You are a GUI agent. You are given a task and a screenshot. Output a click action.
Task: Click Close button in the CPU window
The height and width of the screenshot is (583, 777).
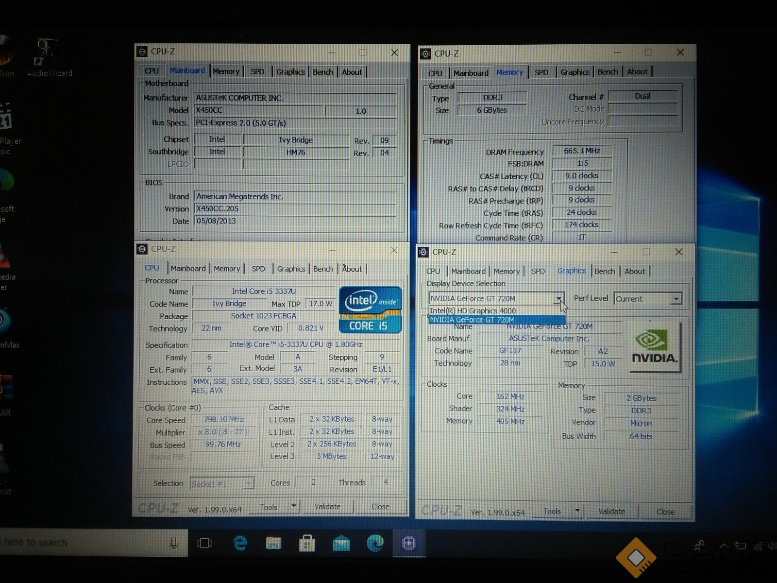[x=380, y=507]
